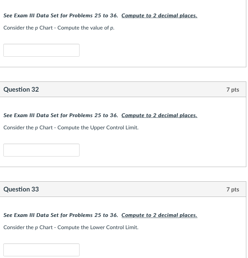Click 'Compute to 2 decimal places' in Question 32
This screenshot has width=248, height=258.
point(159,115)
